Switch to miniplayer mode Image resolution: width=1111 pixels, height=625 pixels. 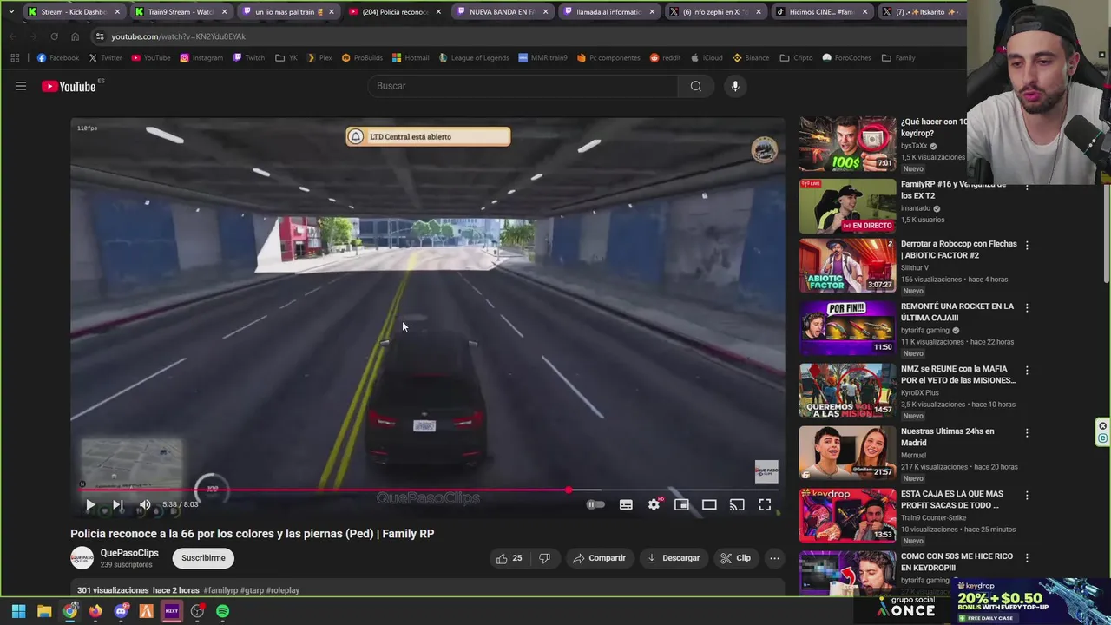[x=682, y=504]
